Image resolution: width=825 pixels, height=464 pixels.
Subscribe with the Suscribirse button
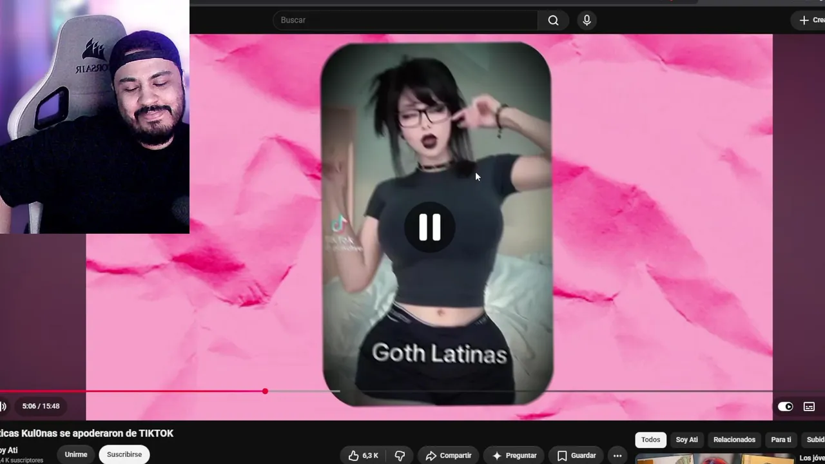pos(124,454)
